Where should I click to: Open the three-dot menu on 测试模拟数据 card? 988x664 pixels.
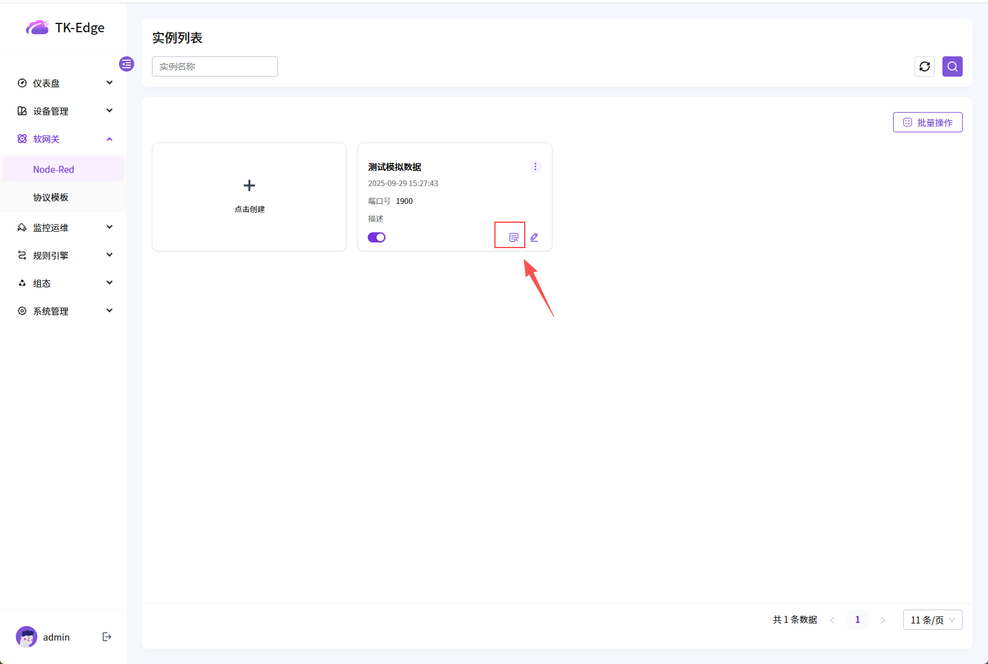[535, 166]
